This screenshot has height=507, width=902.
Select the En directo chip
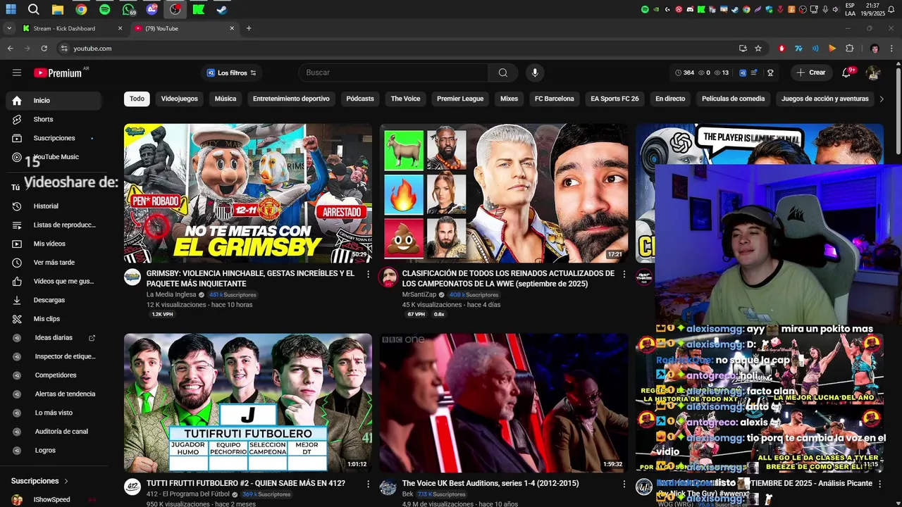pos(670,99)
